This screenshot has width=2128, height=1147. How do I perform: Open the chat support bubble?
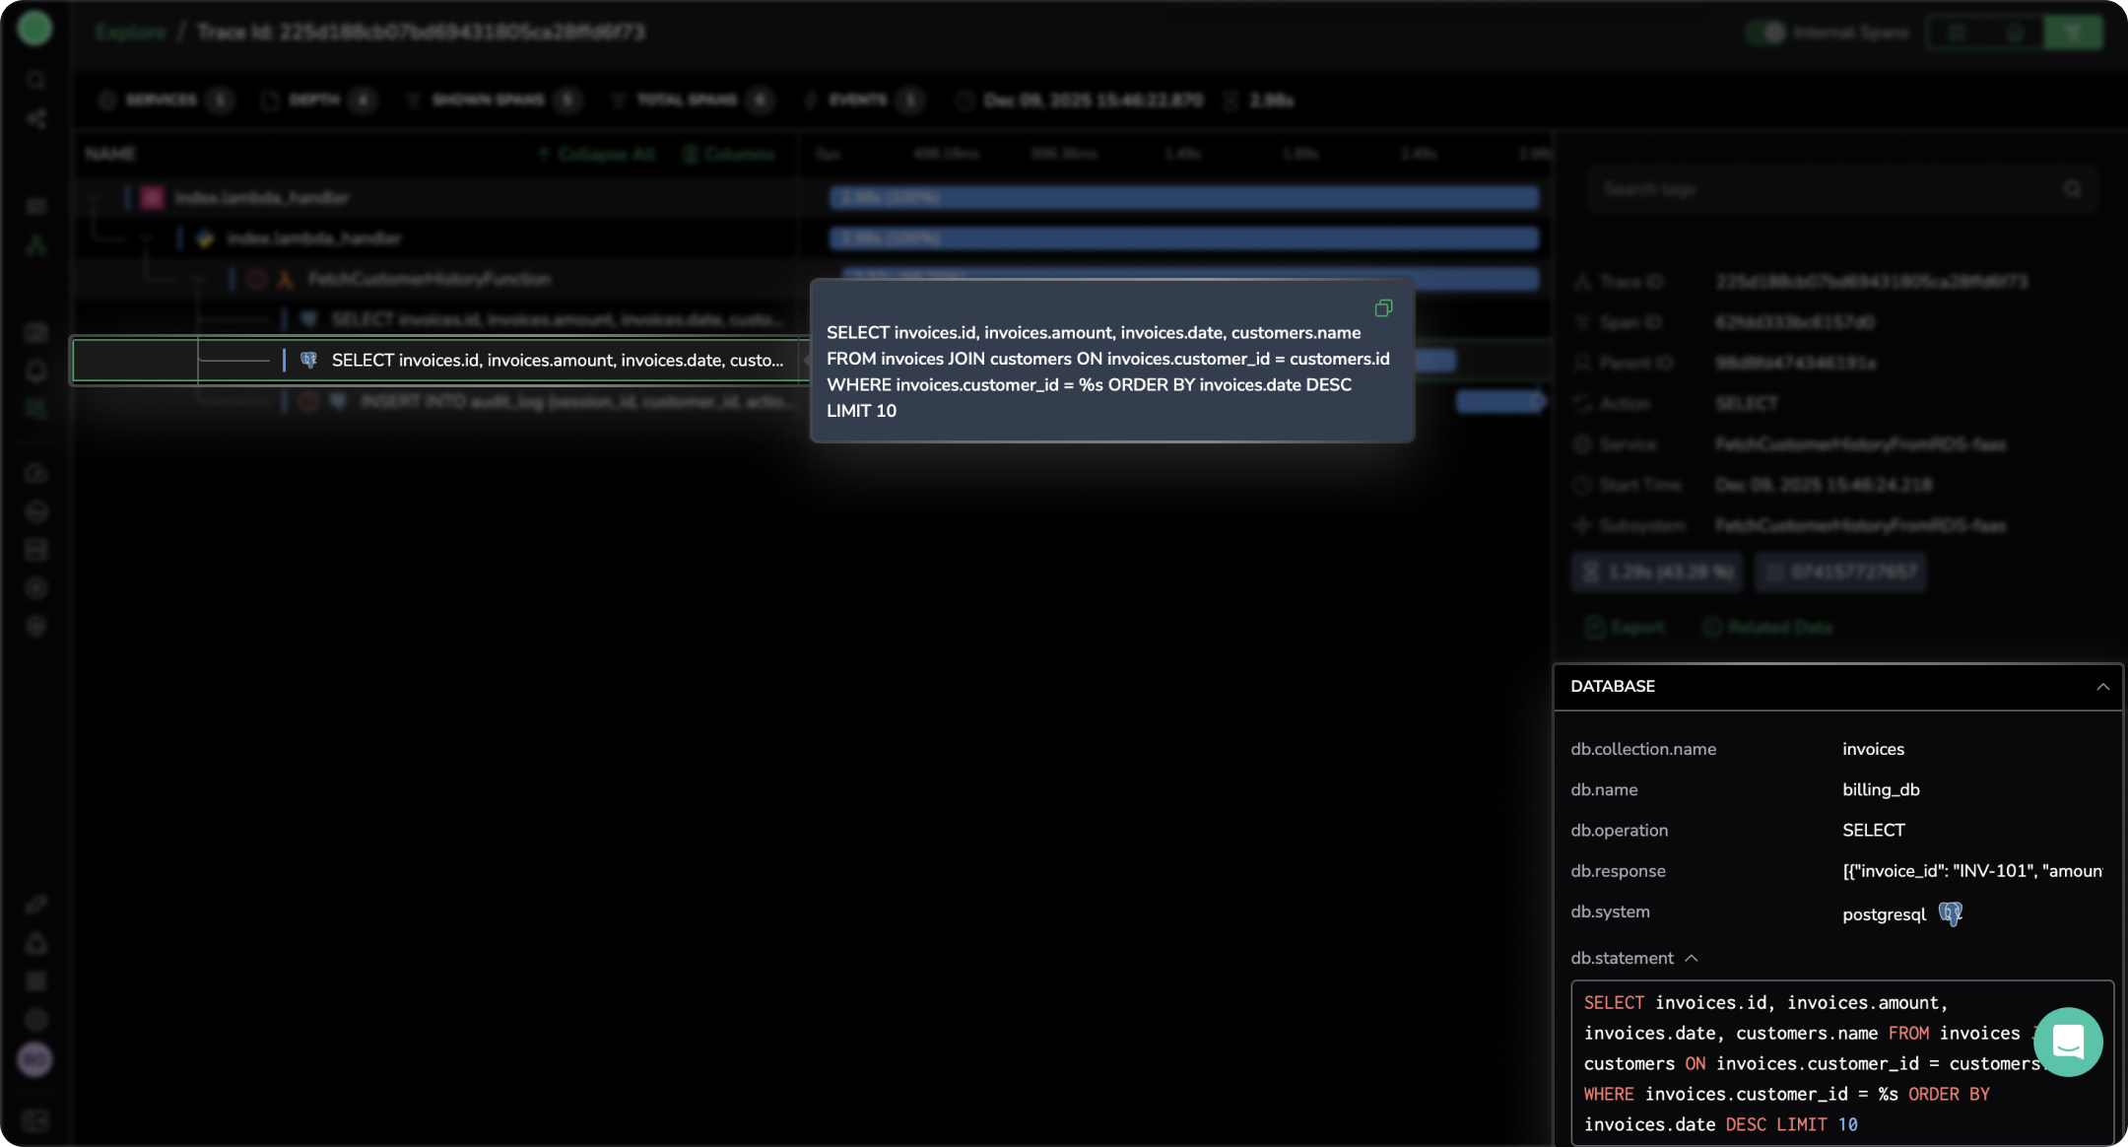pos(2067,1042)
